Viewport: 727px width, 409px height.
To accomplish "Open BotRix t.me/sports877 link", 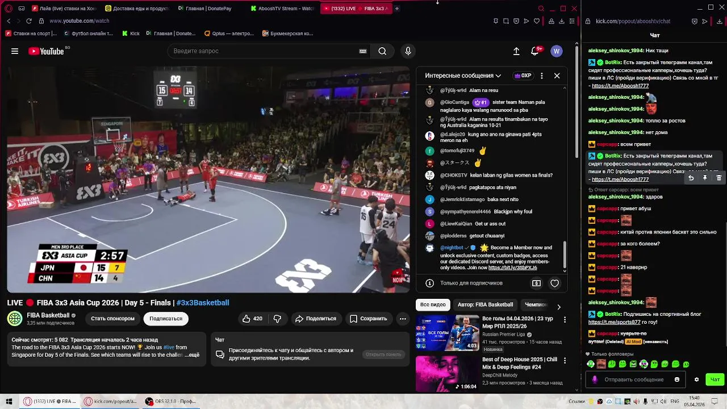I will point(614,322).
